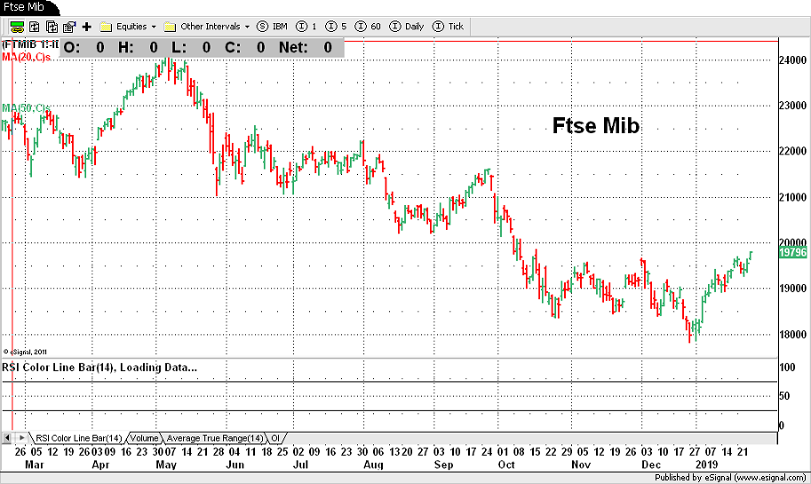The width and height of the screenshot is (811, 484).
Task: Click the 'H: 0' high value readout
Action: 138,48
